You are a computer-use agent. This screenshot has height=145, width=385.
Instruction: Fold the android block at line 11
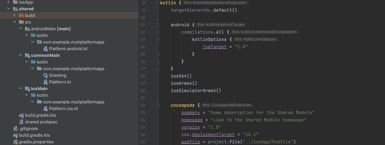pos(158,25)
